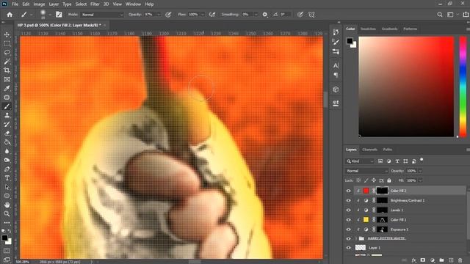Select the Move tool
Screen dimensions: 470x264
point(7,34)
